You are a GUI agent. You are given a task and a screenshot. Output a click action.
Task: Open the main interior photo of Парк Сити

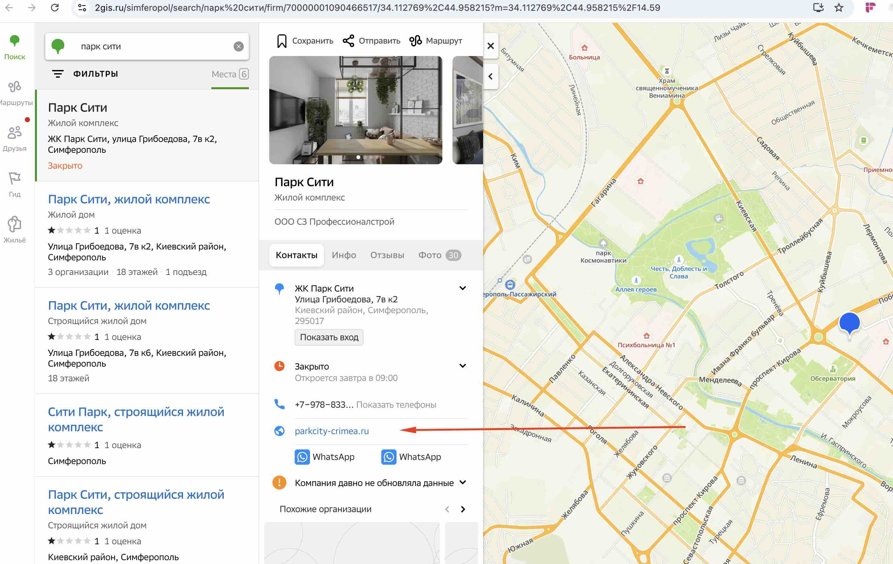tap(355, 110)
